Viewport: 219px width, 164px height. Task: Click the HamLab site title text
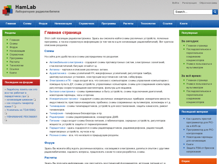26,7
